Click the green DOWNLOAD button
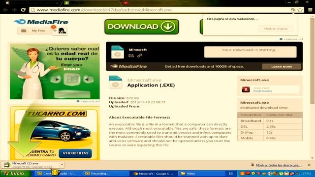Viewport: 315px width, 177px height. click(x=142, y=27)
